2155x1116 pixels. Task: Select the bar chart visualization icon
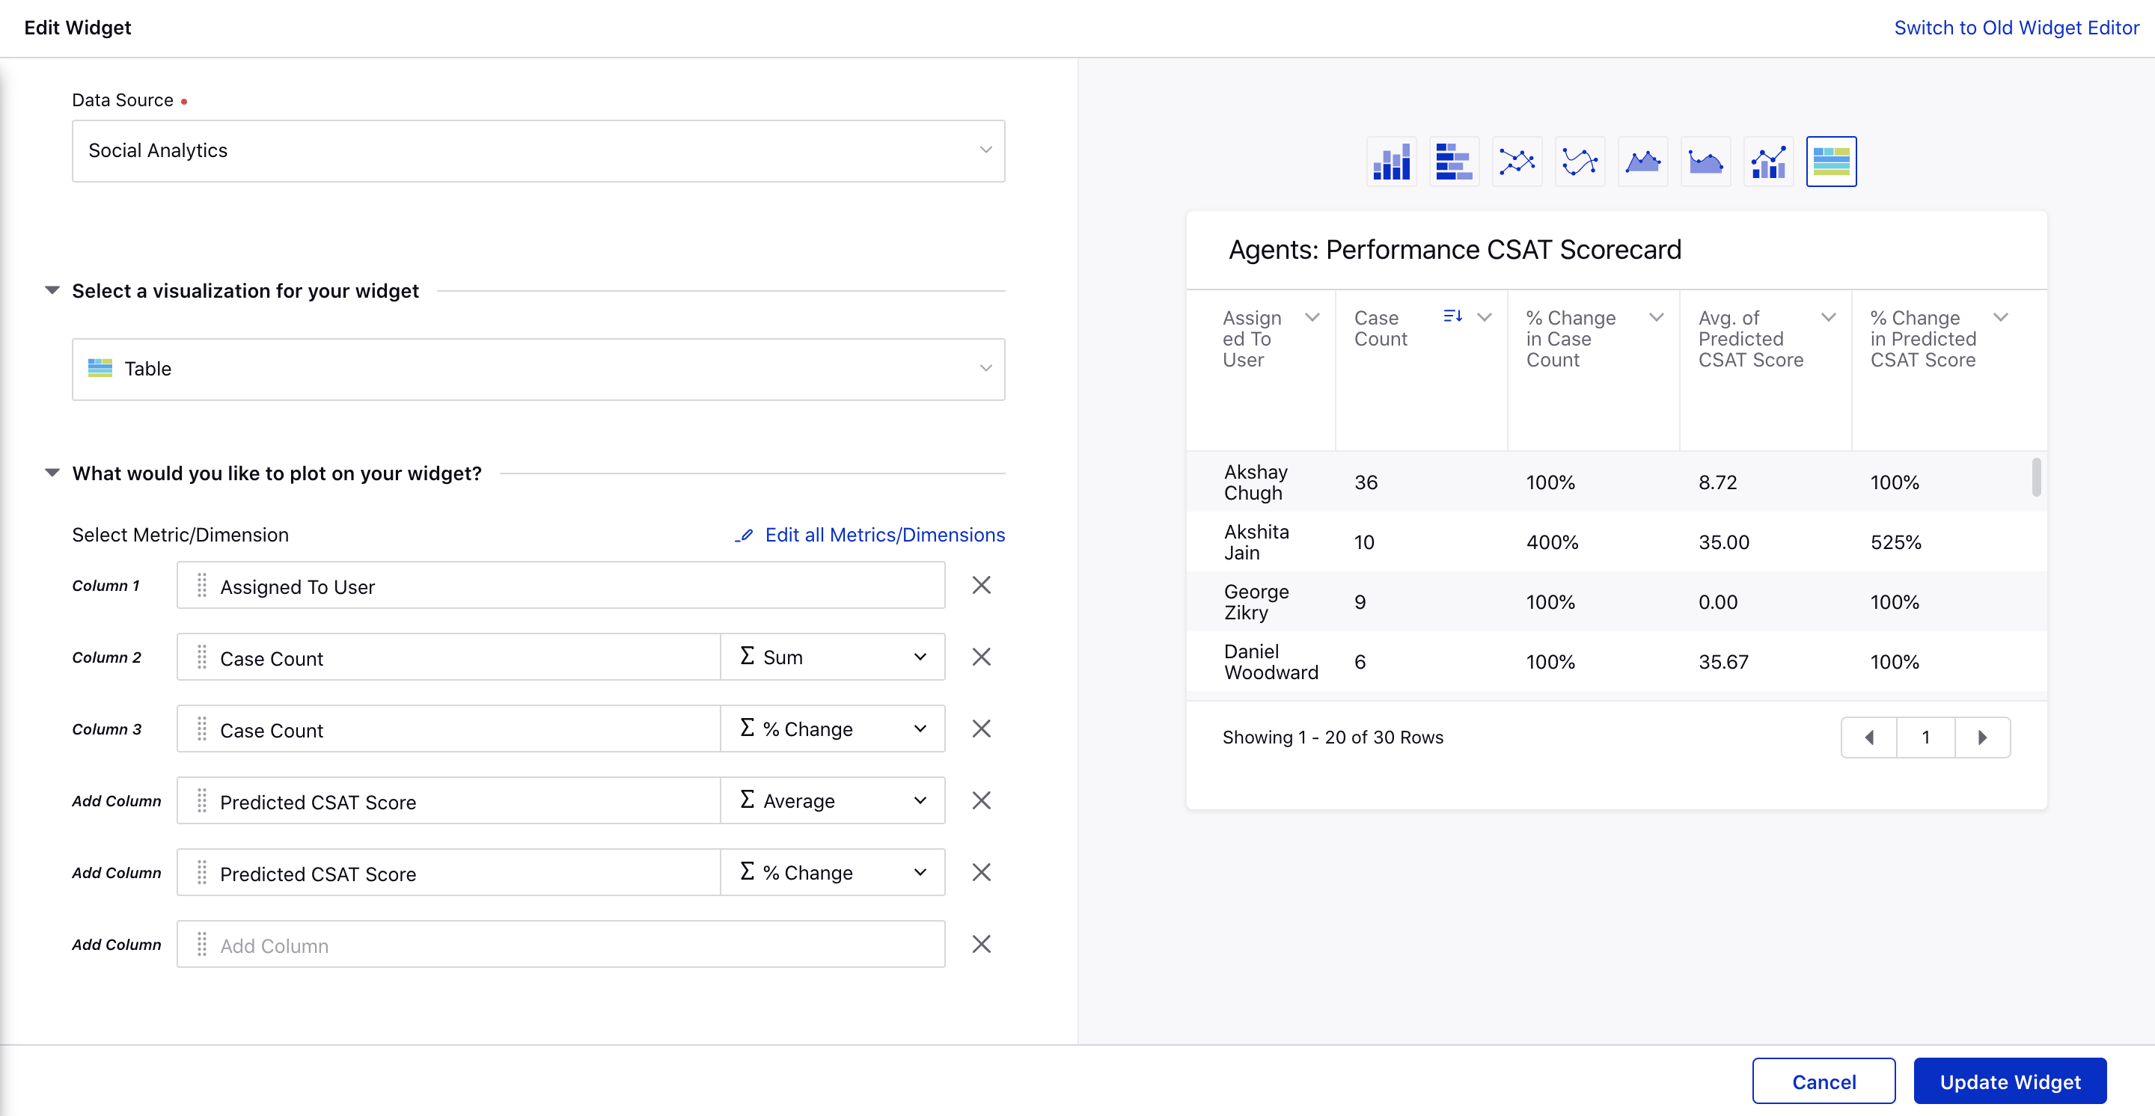[1390, 161]
